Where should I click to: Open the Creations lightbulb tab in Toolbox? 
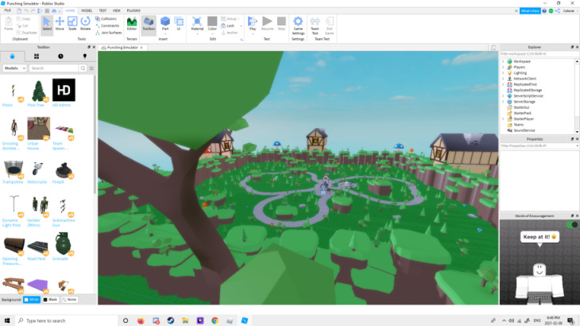85,56
